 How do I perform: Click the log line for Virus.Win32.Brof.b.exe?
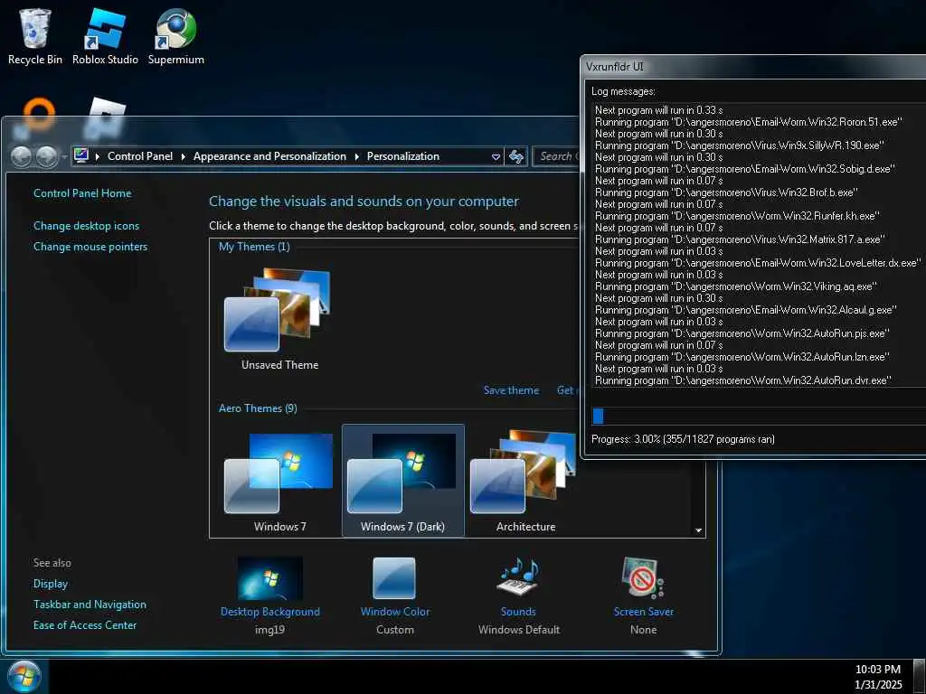pyautogui.click(x=726, y=192)
